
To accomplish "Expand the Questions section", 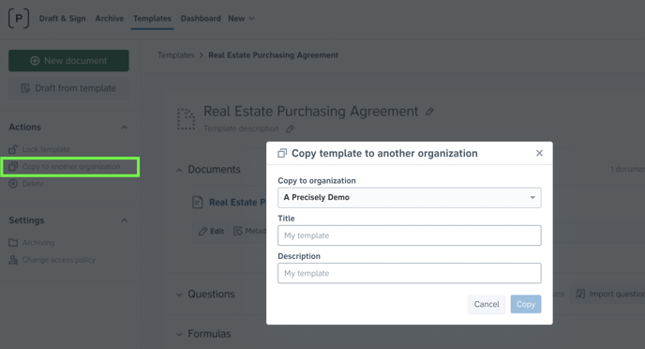I will coord(179,295).
